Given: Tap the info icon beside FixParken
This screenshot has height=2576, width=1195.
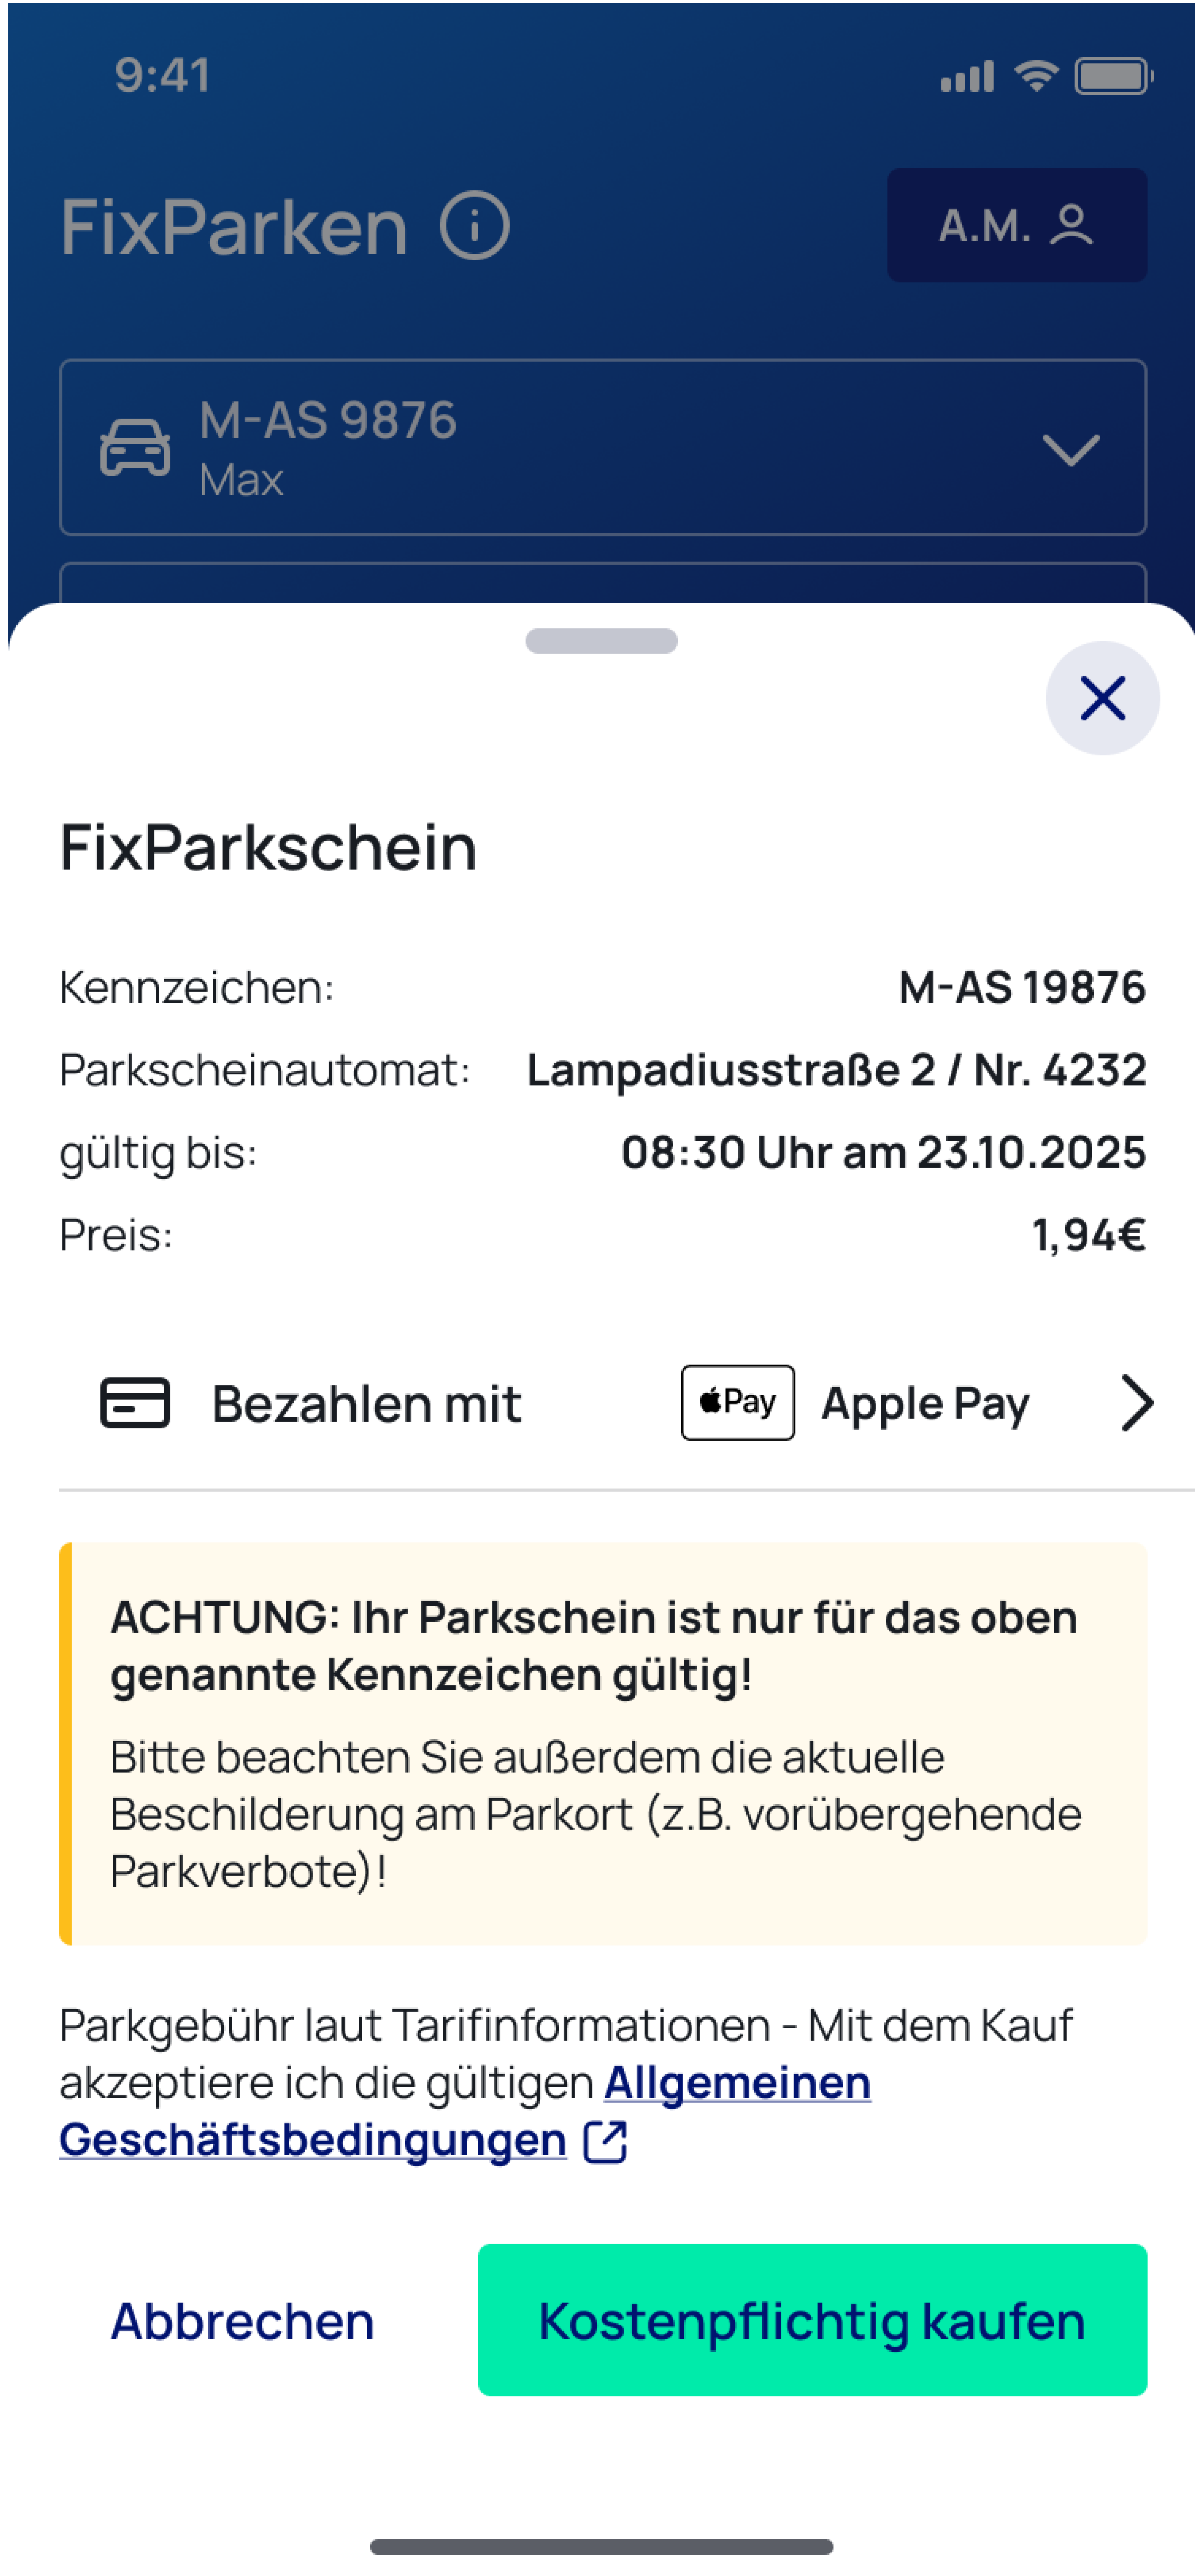Looking at the screenshot, I should [x=474, y=226].
